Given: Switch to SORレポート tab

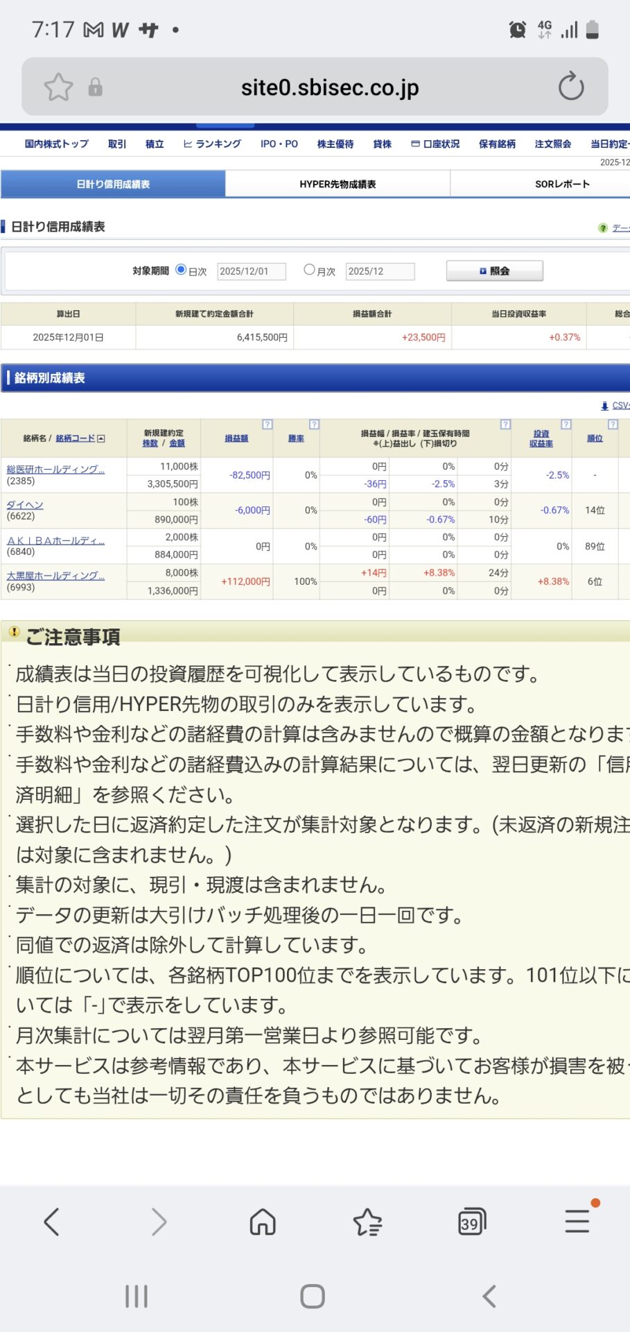Looking at the screenshot, I should [x=562, y=185].
